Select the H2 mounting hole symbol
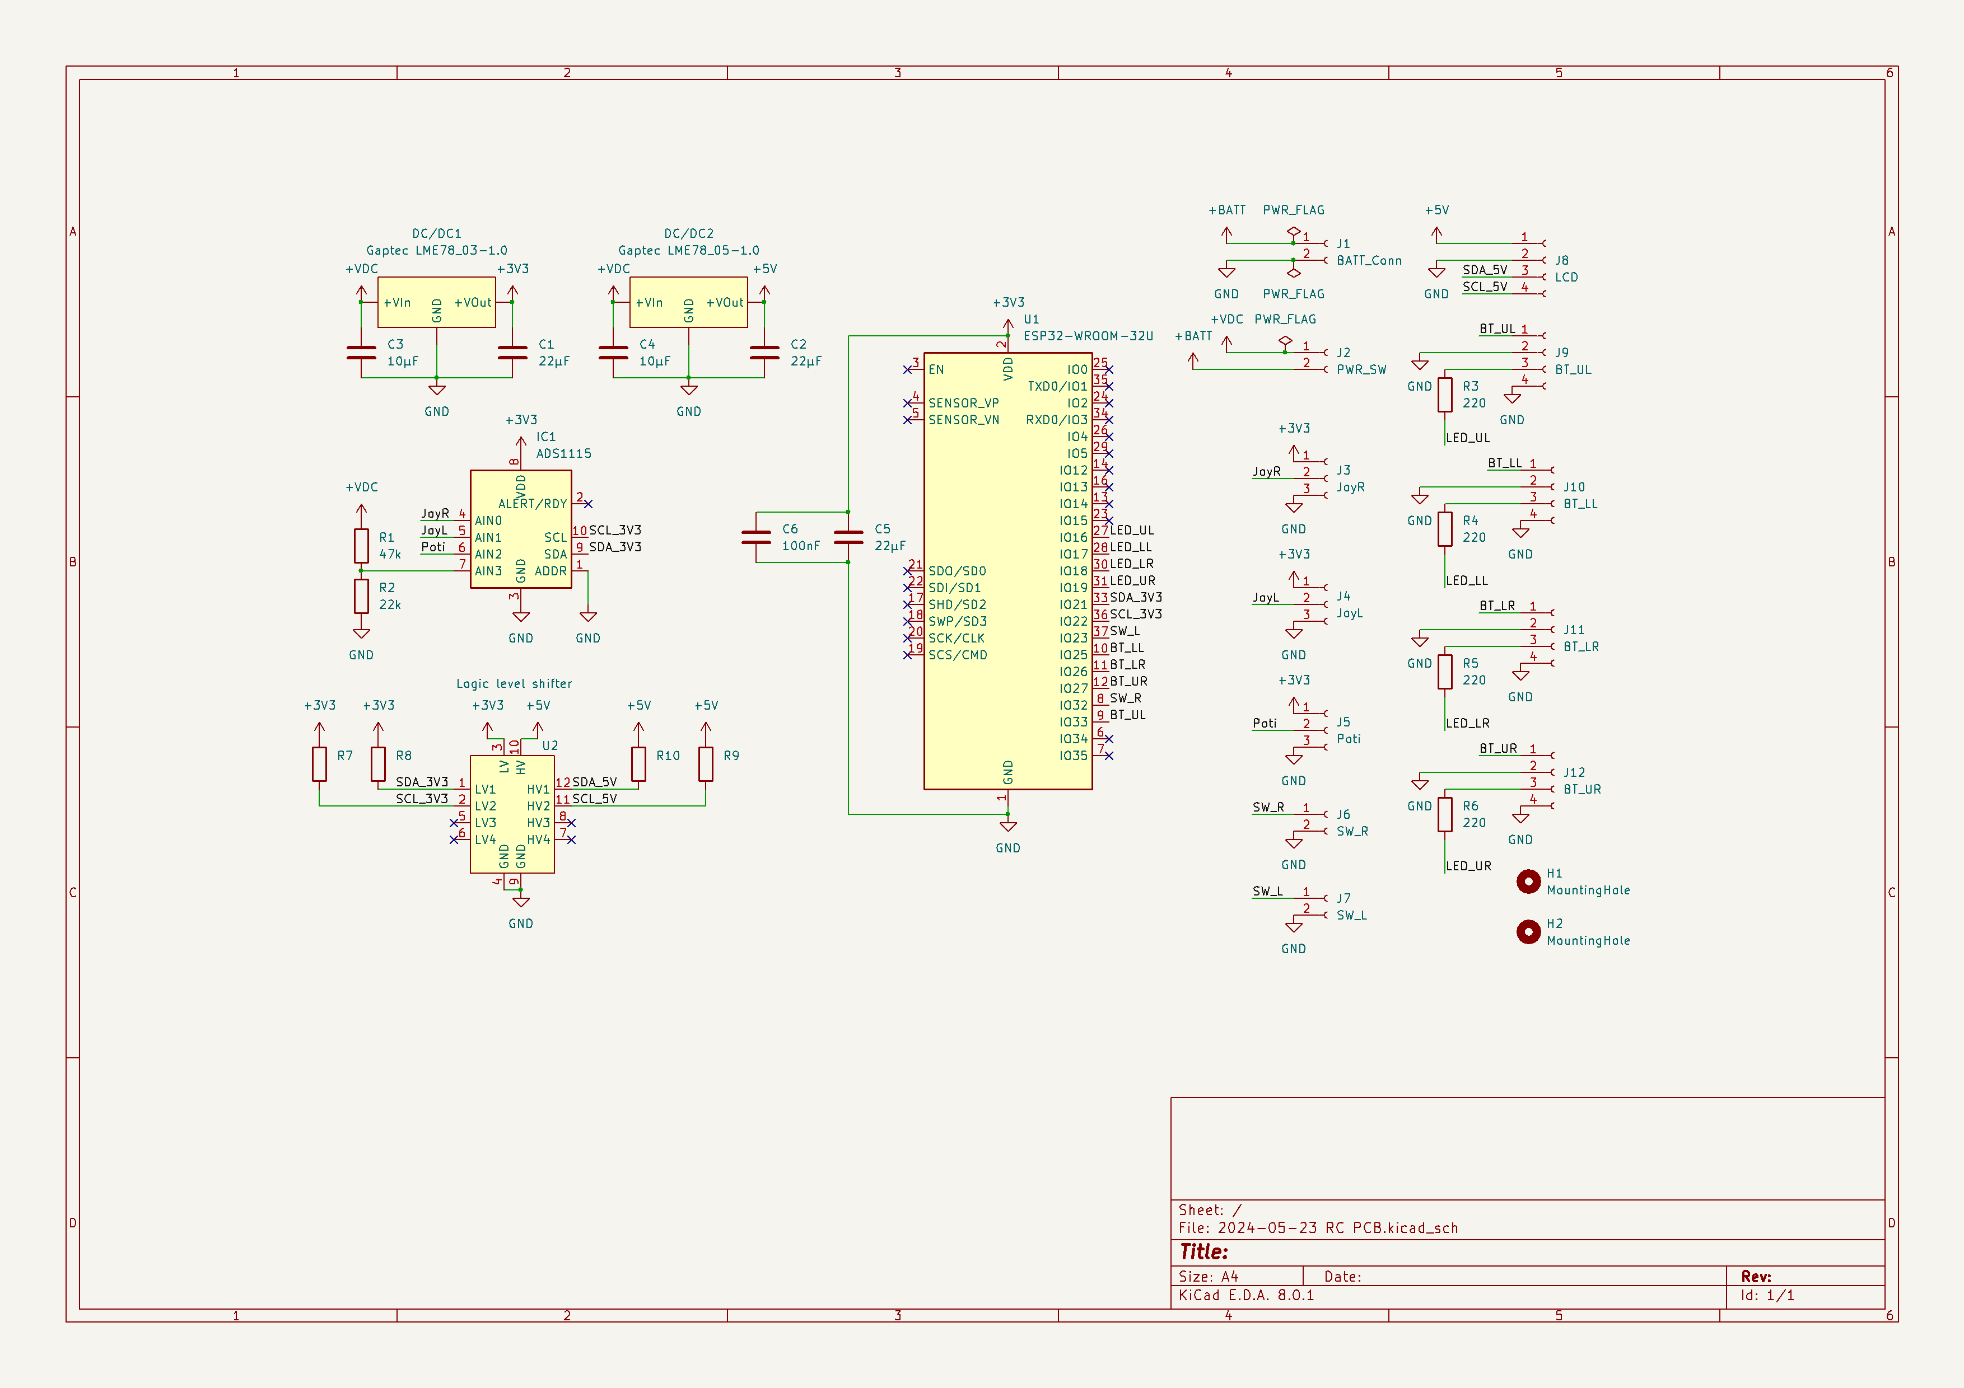 click(x=1528, y=932)
